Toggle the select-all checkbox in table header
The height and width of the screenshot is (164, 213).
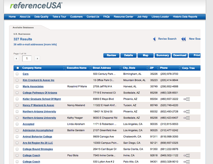pos(18,68)
